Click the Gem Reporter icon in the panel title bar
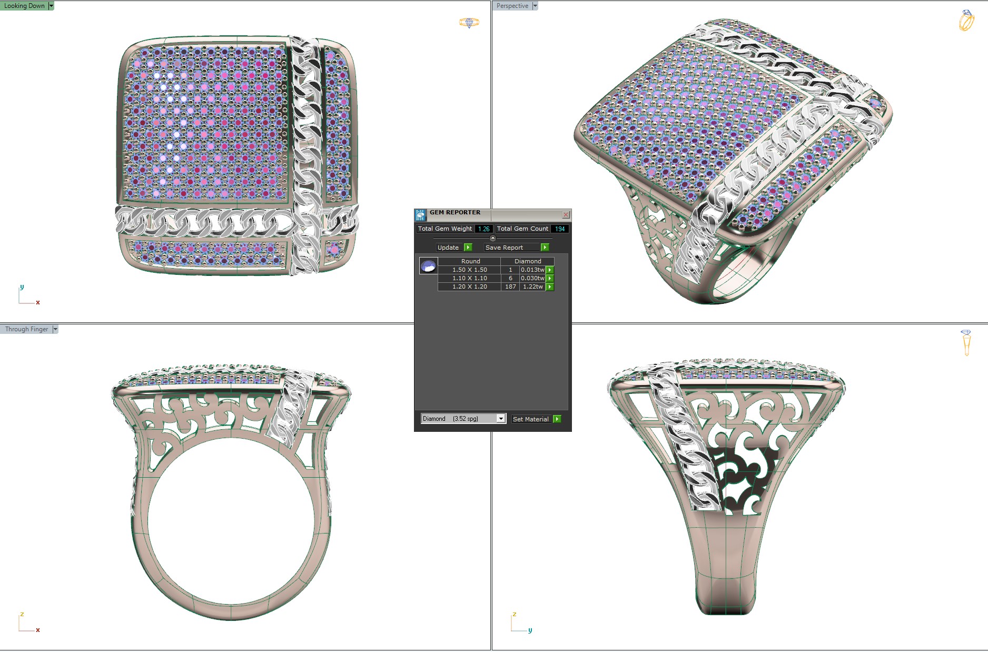 pos(420,214)
